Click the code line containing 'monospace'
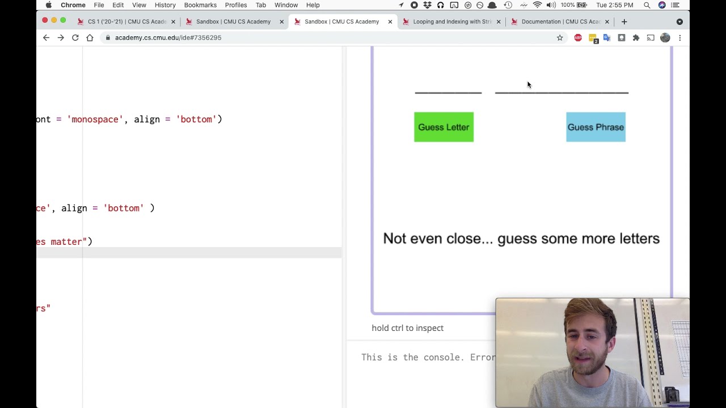The height and width of the screenshot is (408, 726). (129, 120)
